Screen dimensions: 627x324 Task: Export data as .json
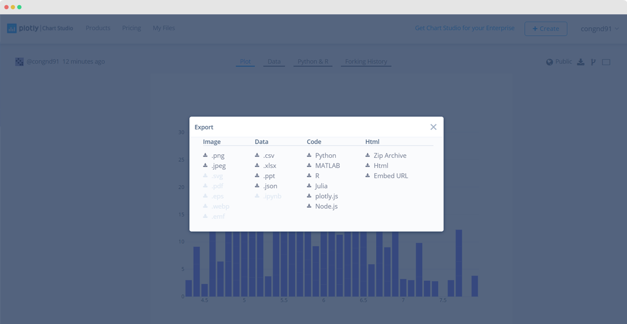coord(266,186)
